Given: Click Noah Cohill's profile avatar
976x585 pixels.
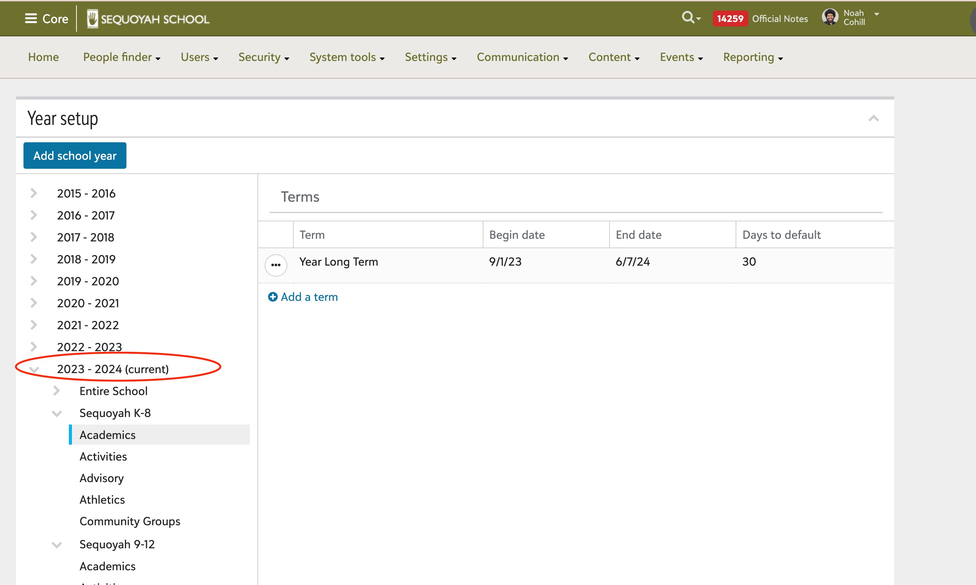Looking at the screenshot, I should (x=830, y=17).
